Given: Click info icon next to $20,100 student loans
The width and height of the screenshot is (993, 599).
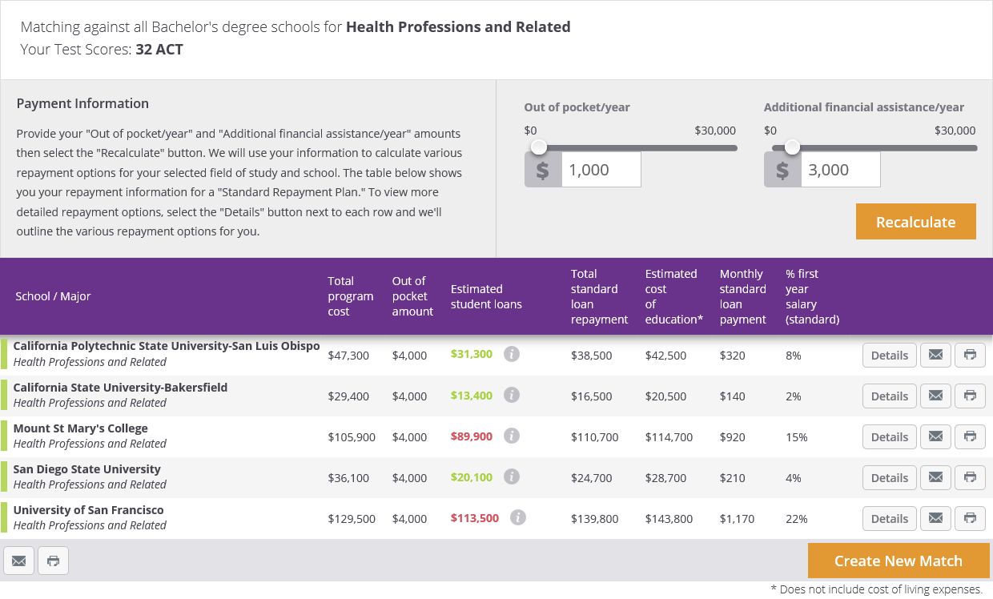Looking at the screenshot, I should (x=512, y=476).
